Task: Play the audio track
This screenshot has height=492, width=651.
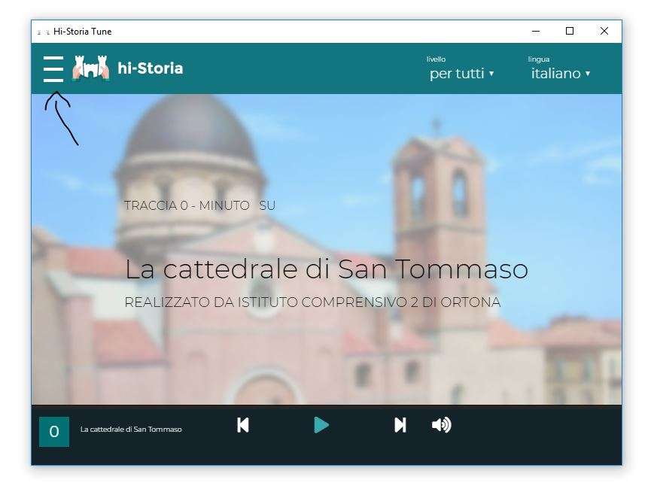Action: point(321,425)
